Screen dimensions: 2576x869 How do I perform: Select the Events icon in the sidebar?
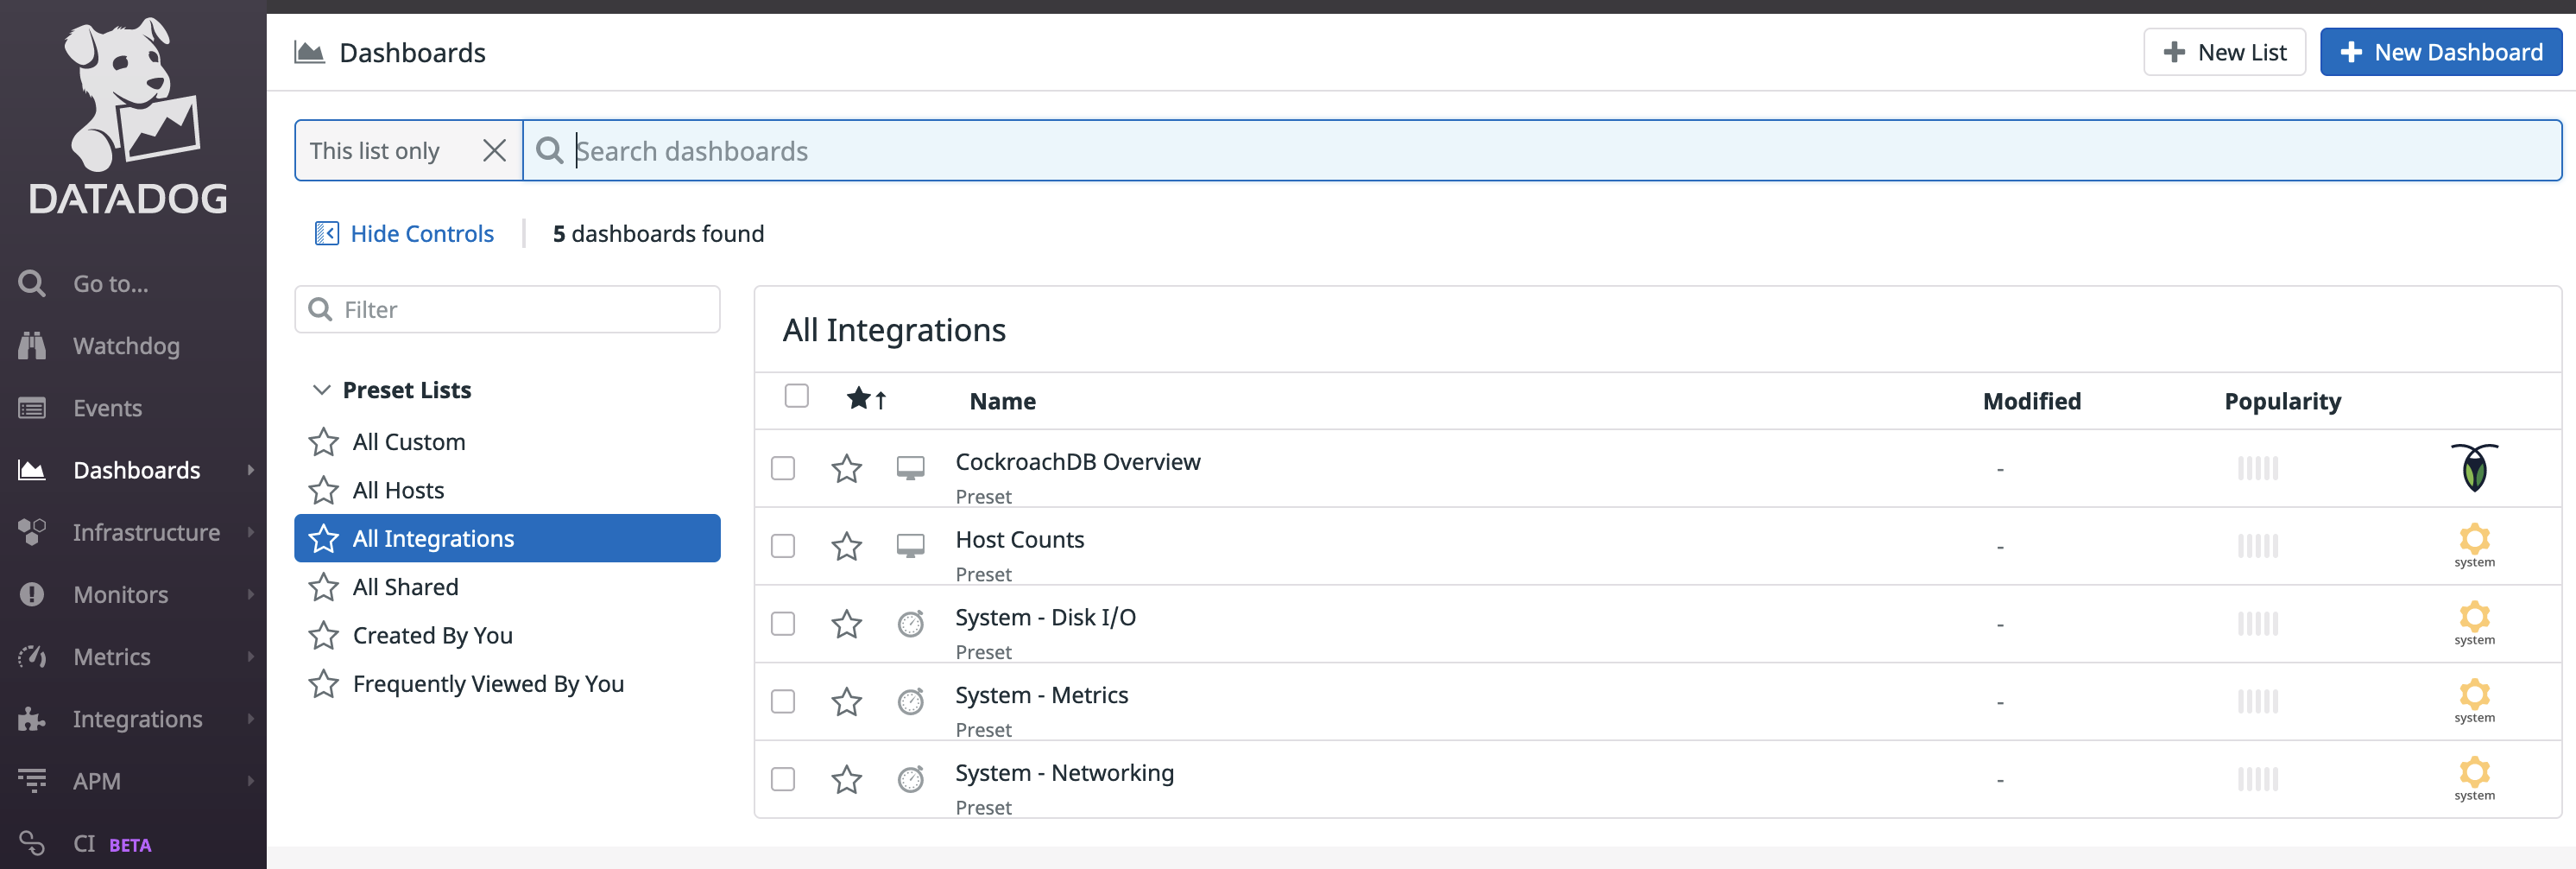point(33,408)
